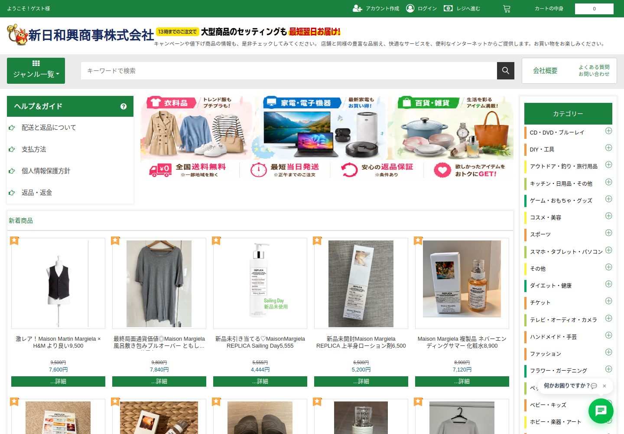Click the login user avatar icon

(410, 8)
